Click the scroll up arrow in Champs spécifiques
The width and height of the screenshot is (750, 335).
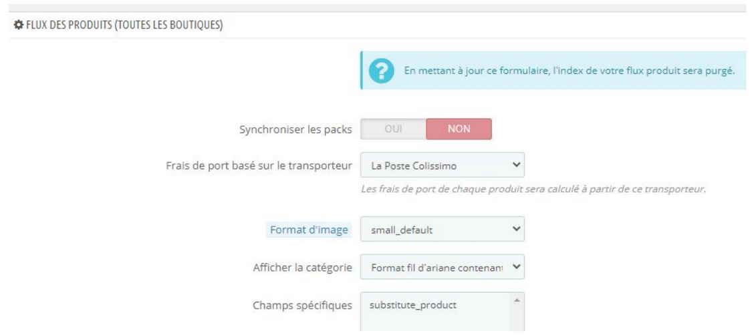point(517,301)
